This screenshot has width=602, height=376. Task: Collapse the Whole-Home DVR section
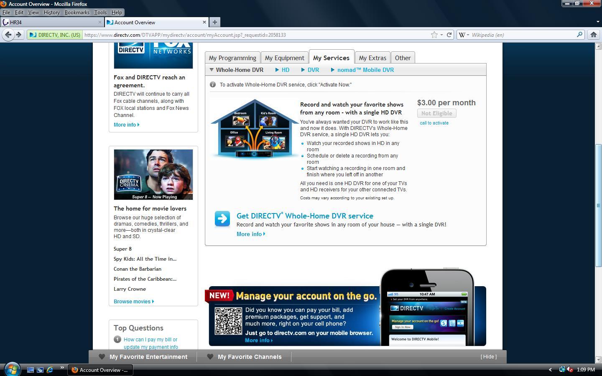coord(237,70)
